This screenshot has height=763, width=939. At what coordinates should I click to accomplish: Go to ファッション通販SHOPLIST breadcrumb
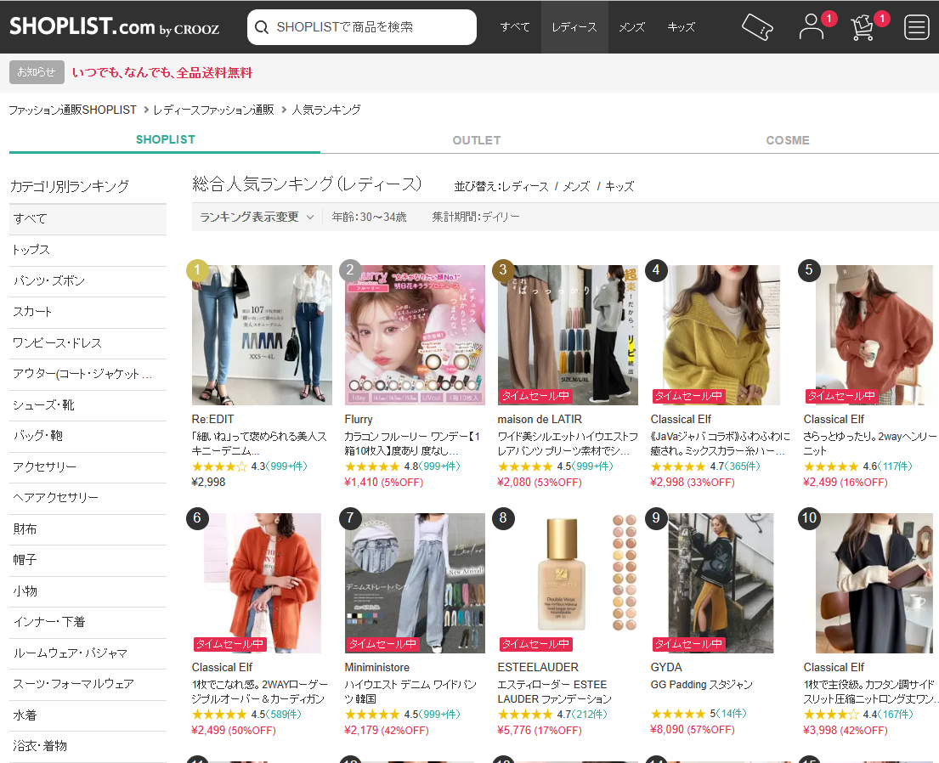[72, 110]
